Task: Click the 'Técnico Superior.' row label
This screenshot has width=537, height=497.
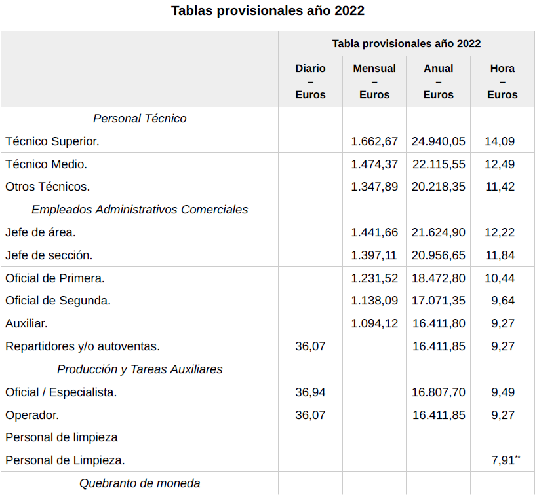Action: [52, 141]
